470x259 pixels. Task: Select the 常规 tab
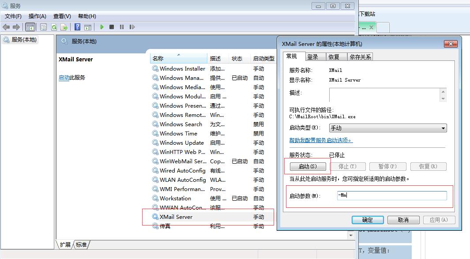coord(294,56)
